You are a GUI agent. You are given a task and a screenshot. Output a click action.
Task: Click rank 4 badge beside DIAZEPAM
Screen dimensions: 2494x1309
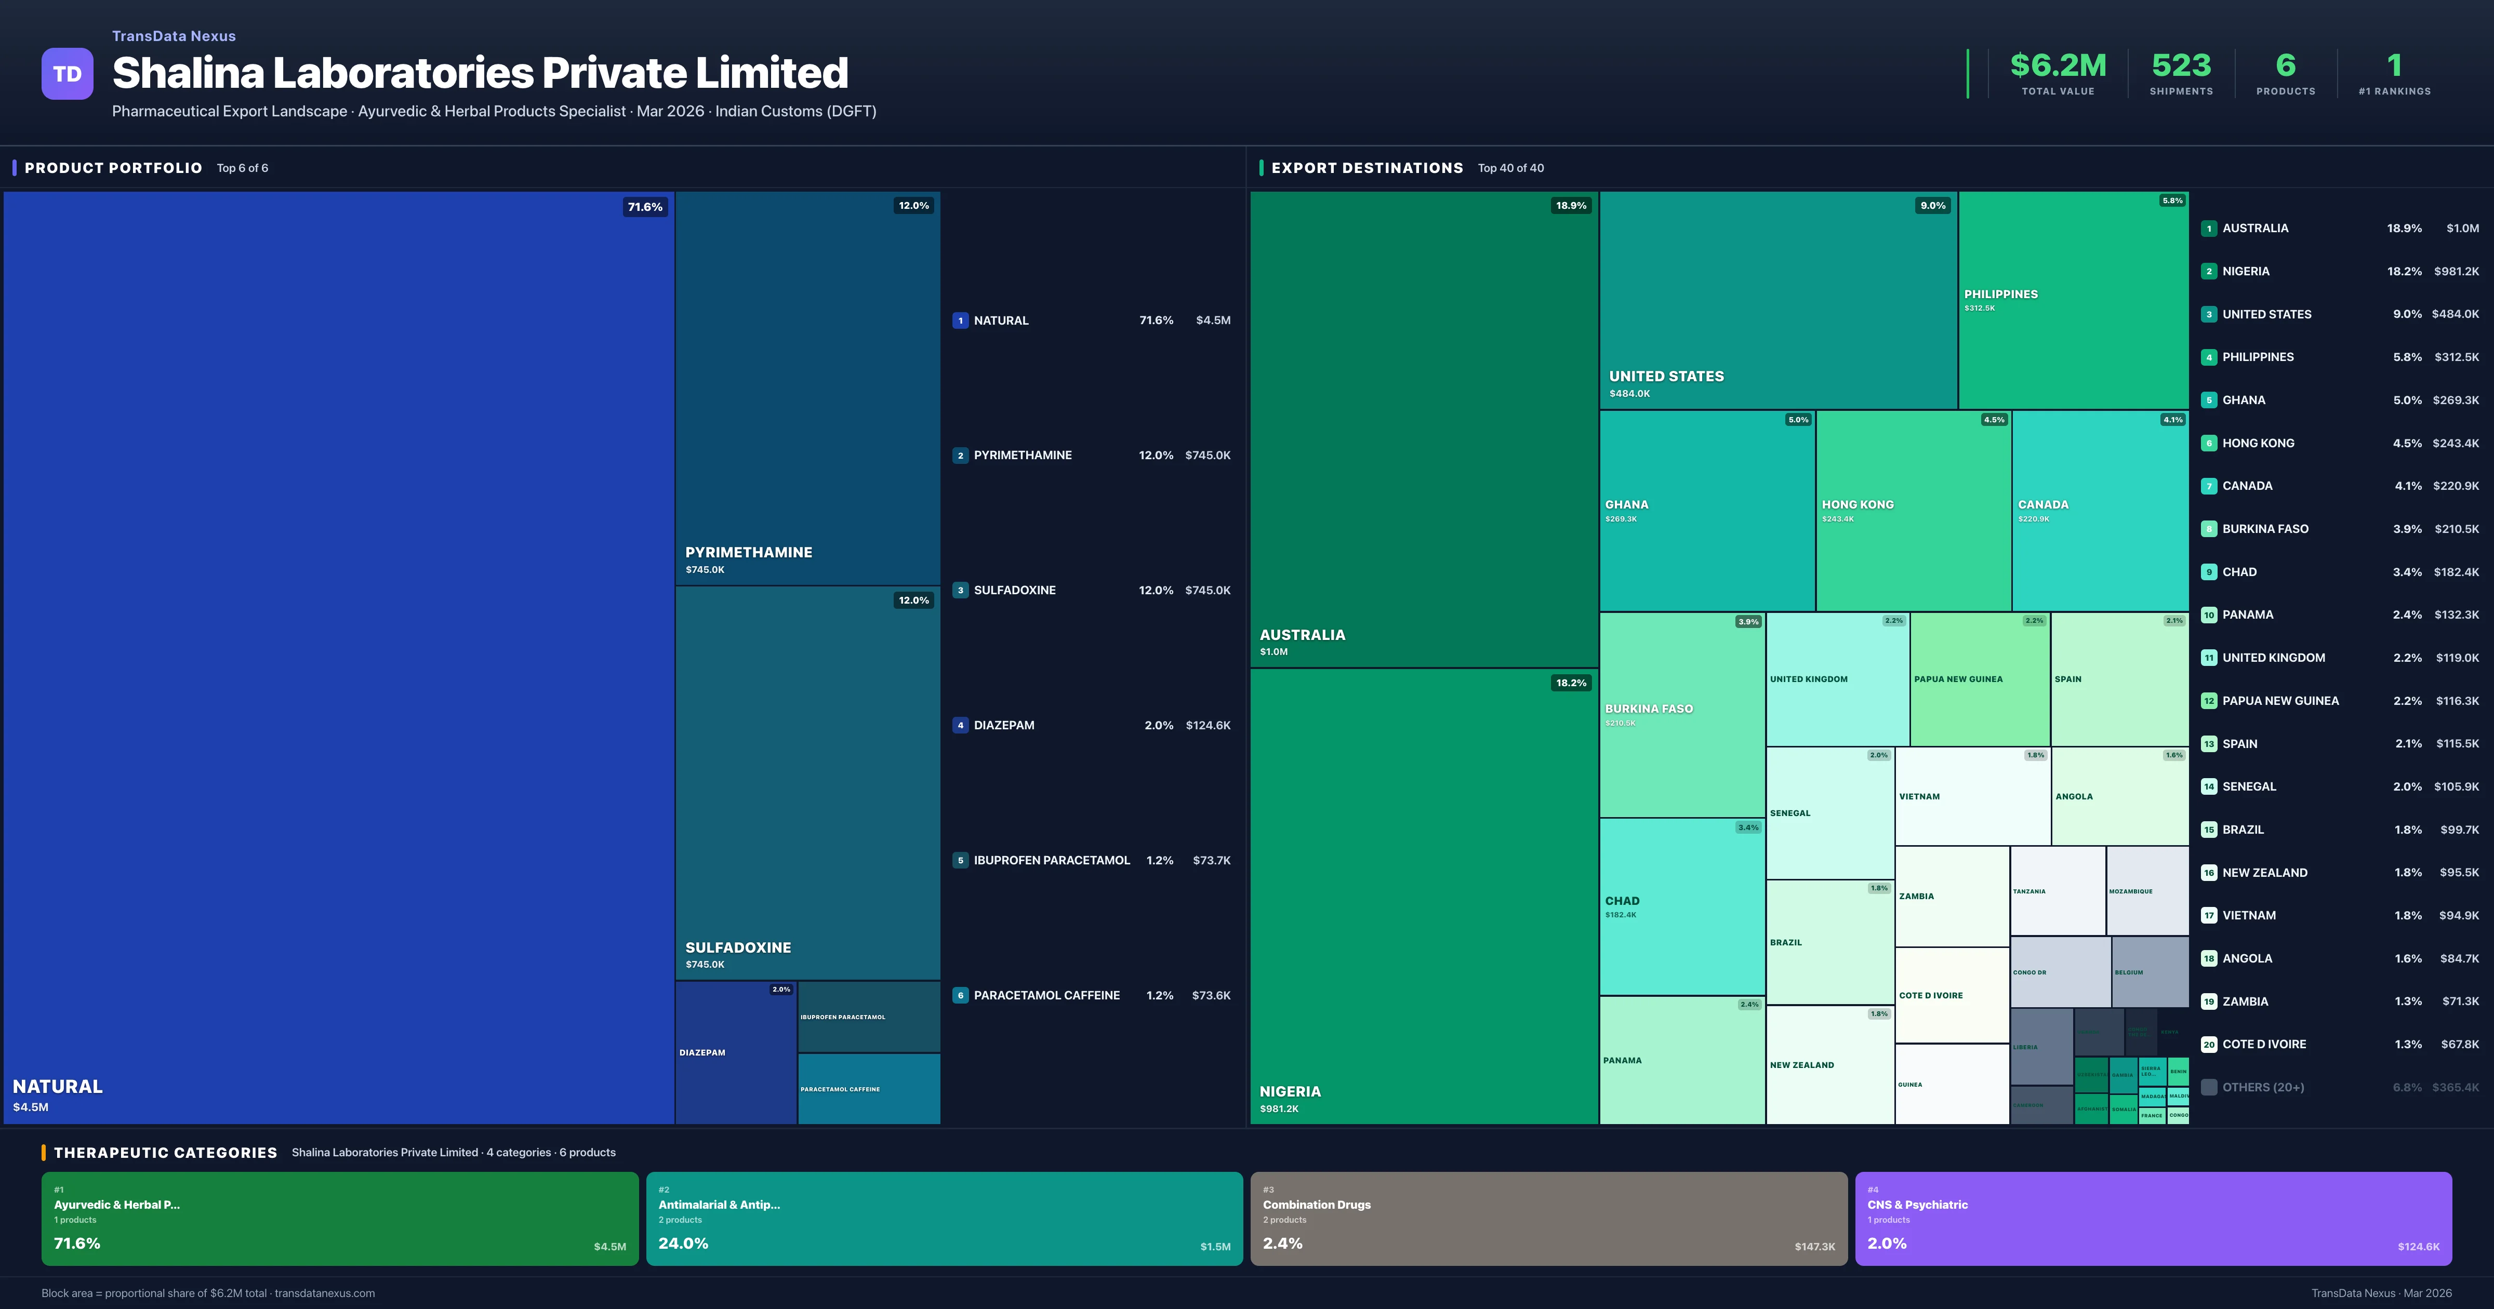coord(960,725)
